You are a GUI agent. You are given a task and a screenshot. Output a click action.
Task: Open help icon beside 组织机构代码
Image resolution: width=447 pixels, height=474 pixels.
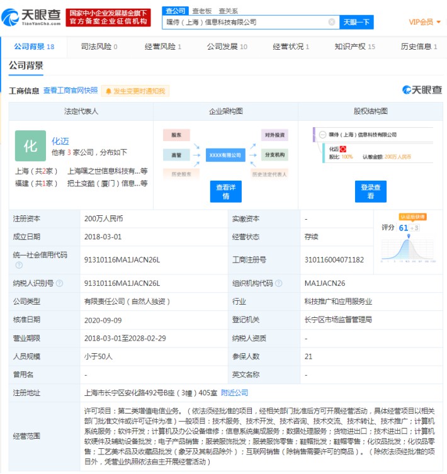pos(279,283)
